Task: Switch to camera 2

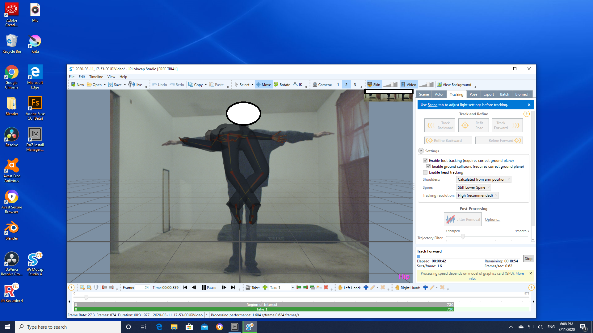Action: click(346, 84)
